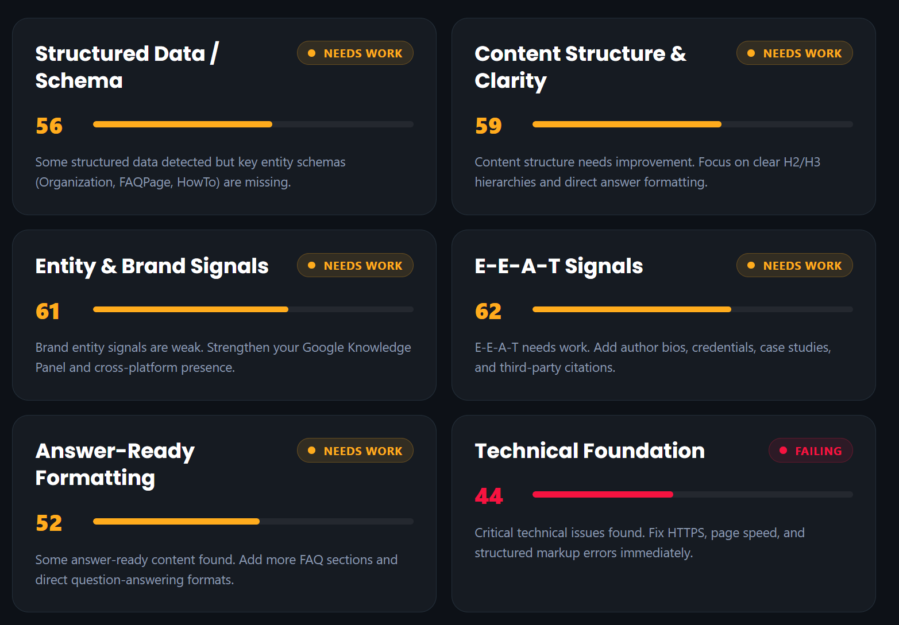Click the red Failing status badge
The height and width of the screenshot is (625, 899).
point(811,451)
